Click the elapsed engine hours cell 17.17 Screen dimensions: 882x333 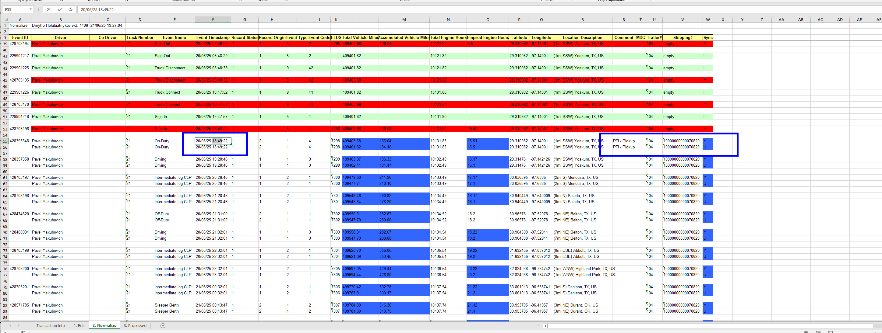(488, 177)
